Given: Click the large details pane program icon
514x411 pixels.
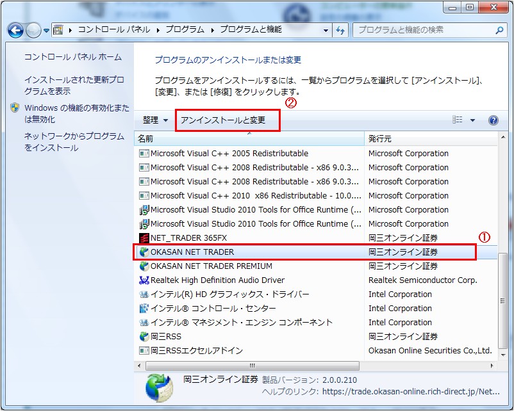Looking at the screenshot, I should 160,388.
